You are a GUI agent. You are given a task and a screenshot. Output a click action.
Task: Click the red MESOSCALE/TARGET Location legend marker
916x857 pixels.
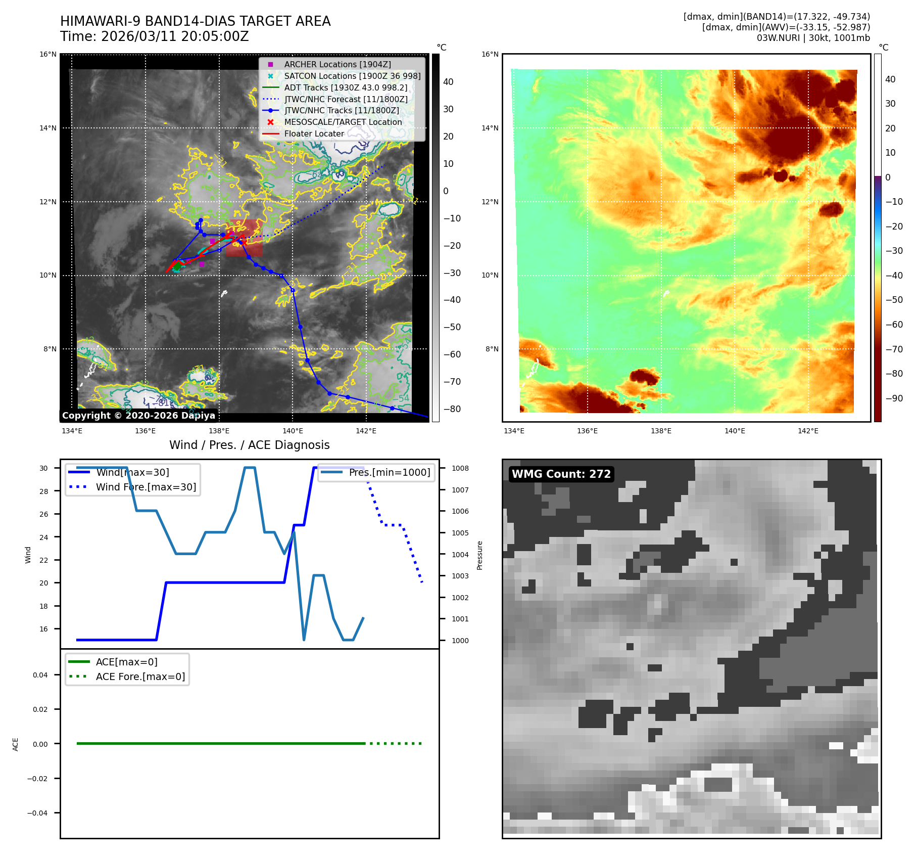tap(270, 122)
